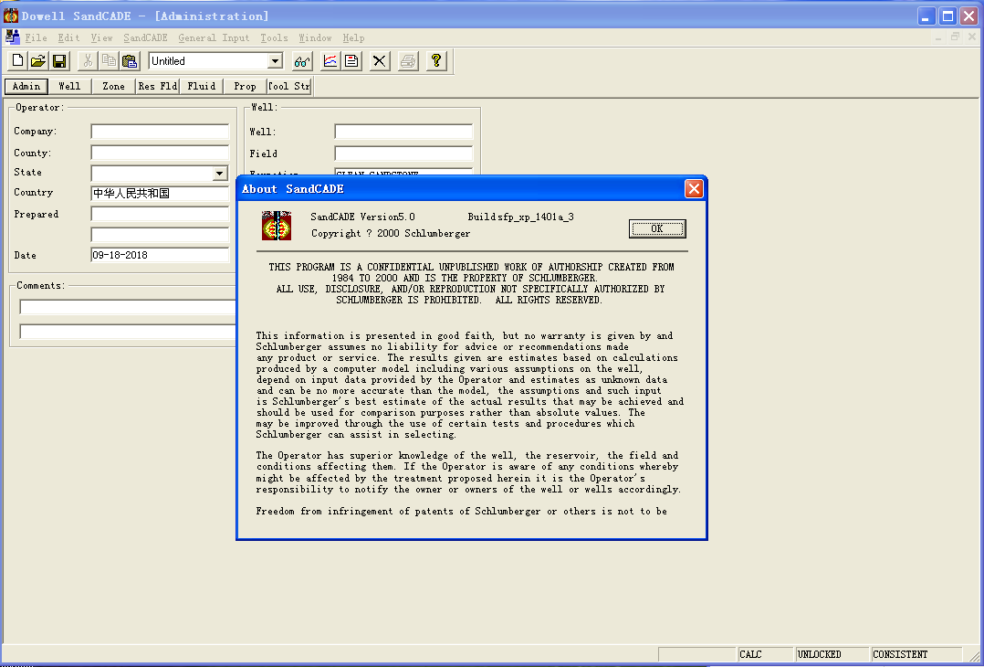The height and width of the screenshot is (667, 984).
Task: Focus the County input field
Action: coord(160,153)
